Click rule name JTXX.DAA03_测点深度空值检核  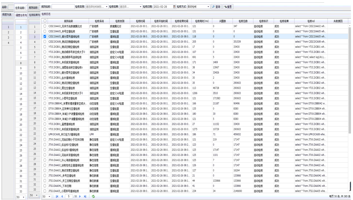(x=64, y=171)
